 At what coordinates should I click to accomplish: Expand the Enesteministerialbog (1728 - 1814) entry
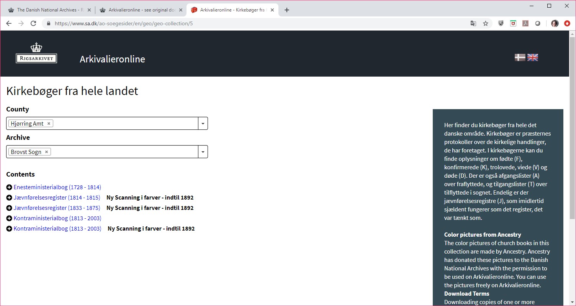coord(9,187)
